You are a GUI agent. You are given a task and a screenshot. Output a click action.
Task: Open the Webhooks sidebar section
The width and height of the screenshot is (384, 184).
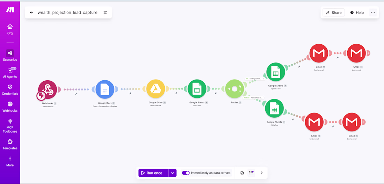[x=10, y=106]
